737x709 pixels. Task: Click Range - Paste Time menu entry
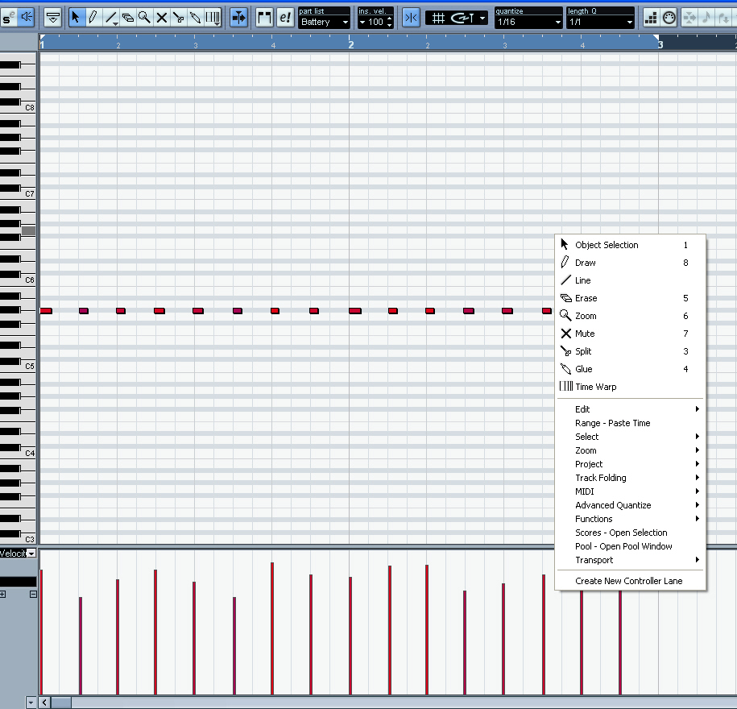click(x=630, y=423)
